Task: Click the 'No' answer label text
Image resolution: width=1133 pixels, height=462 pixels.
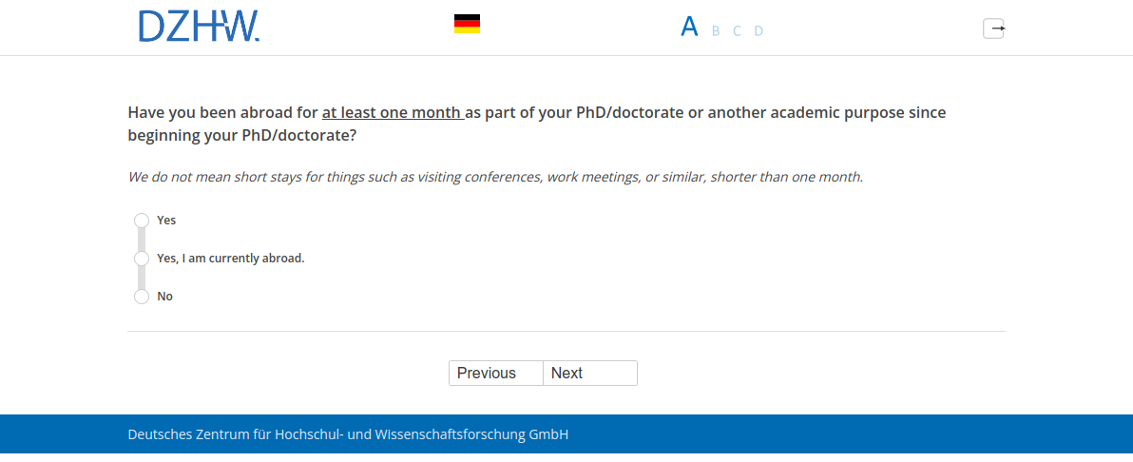Action: click(x=165, y=297)
